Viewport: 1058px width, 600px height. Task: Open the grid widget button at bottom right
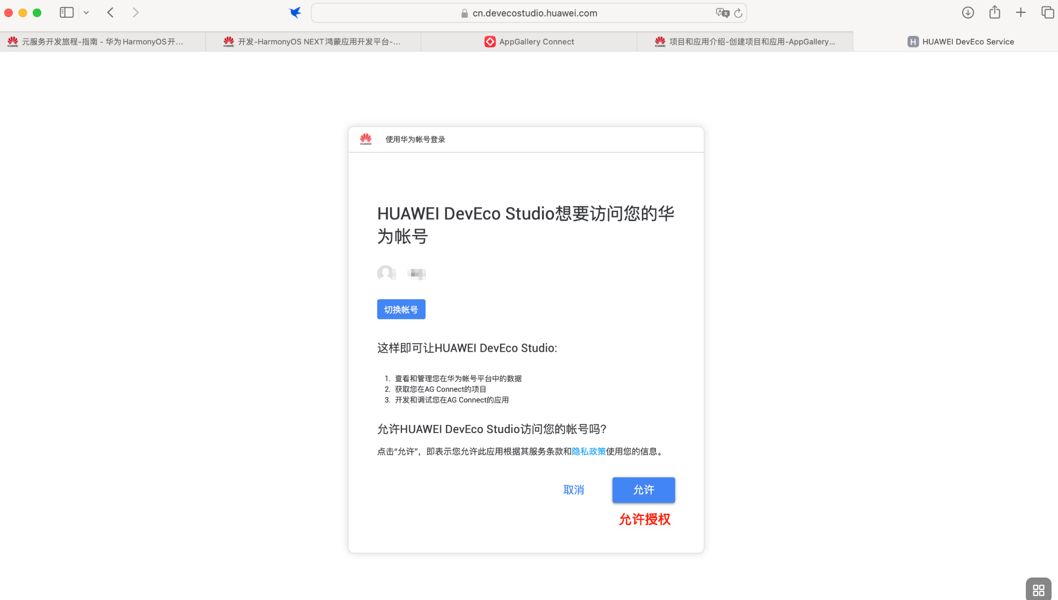click(1038, 589)
